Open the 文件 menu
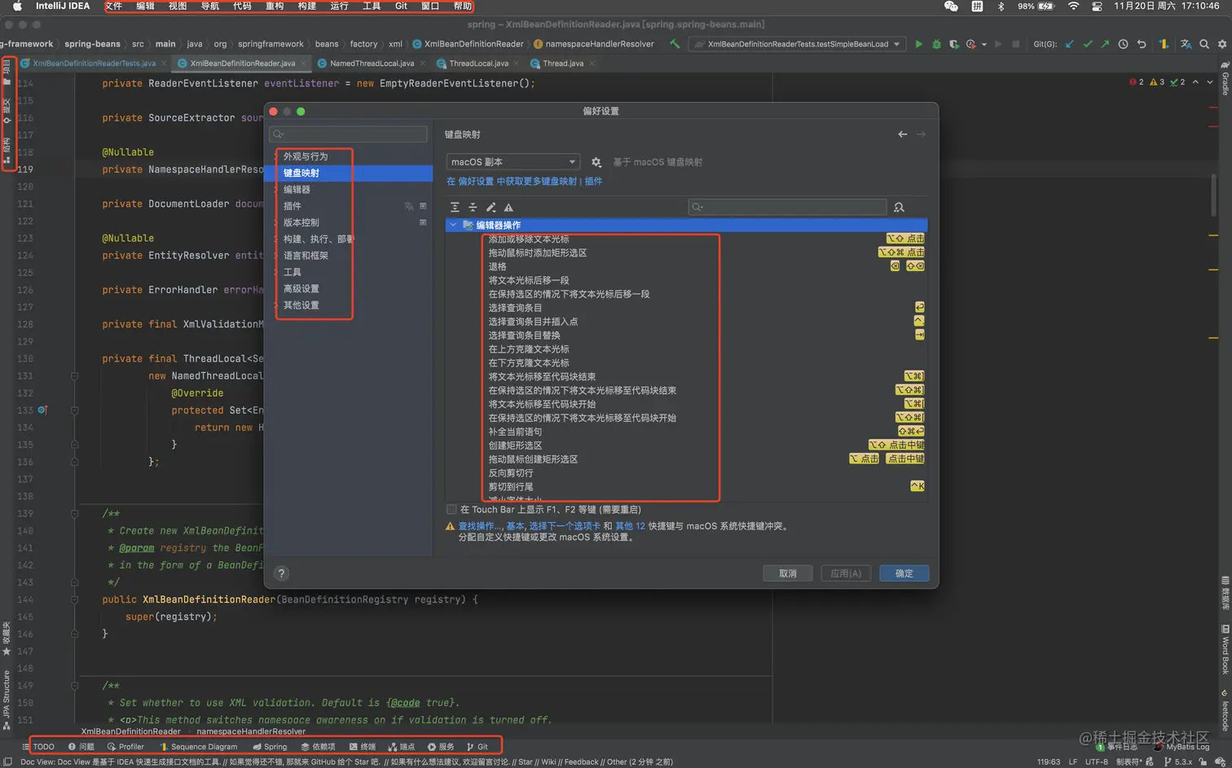The width and height of the screenshot is (1232, 768). coord(113,6)
